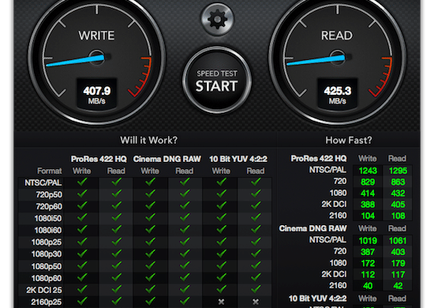Select the 2K DCI 25 format row label
The image size is (434, 308).
pyautogui.click(x=44, y=291)
